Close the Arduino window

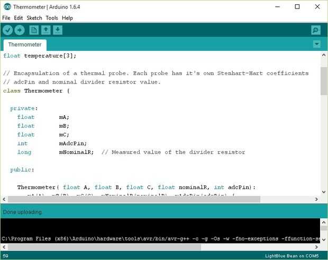317,7
